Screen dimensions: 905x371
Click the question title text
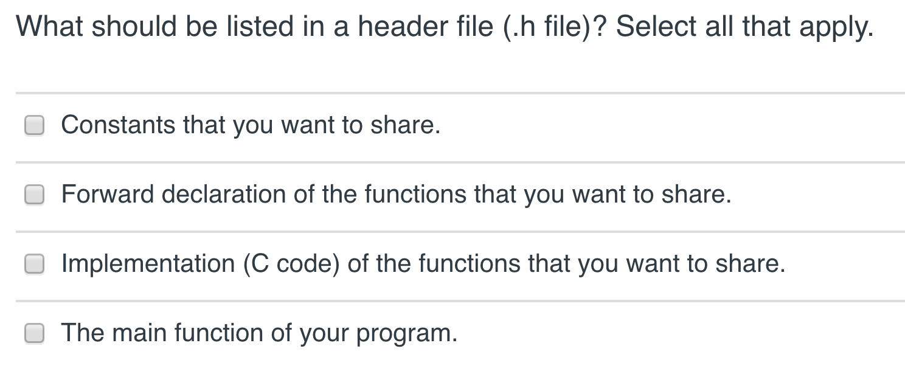[444, 26]
